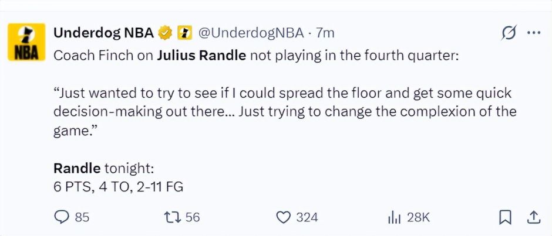Image resolution: width=552 pixels, height=236 pixels.
Task: Like the post with heart icon
Action: pos(284,217)
